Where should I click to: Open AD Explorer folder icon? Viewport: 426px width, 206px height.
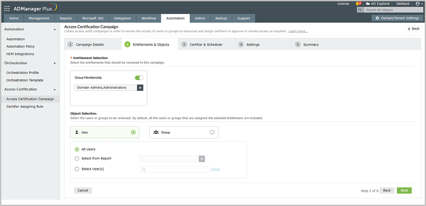pos(368,4)
